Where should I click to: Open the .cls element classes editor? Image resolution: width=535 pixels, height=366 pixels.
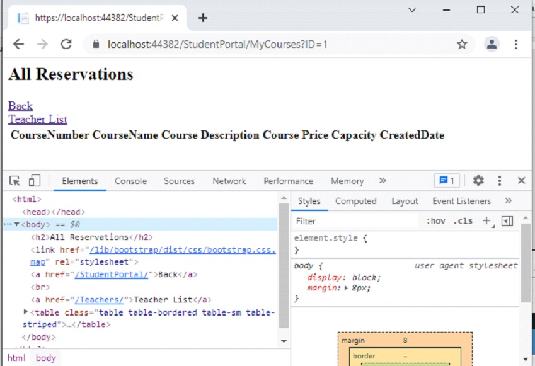[x=463, y=221]
